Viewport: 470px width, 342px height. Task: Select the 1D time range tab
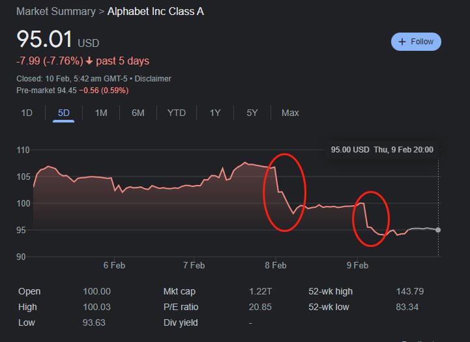tap(27, 113)
